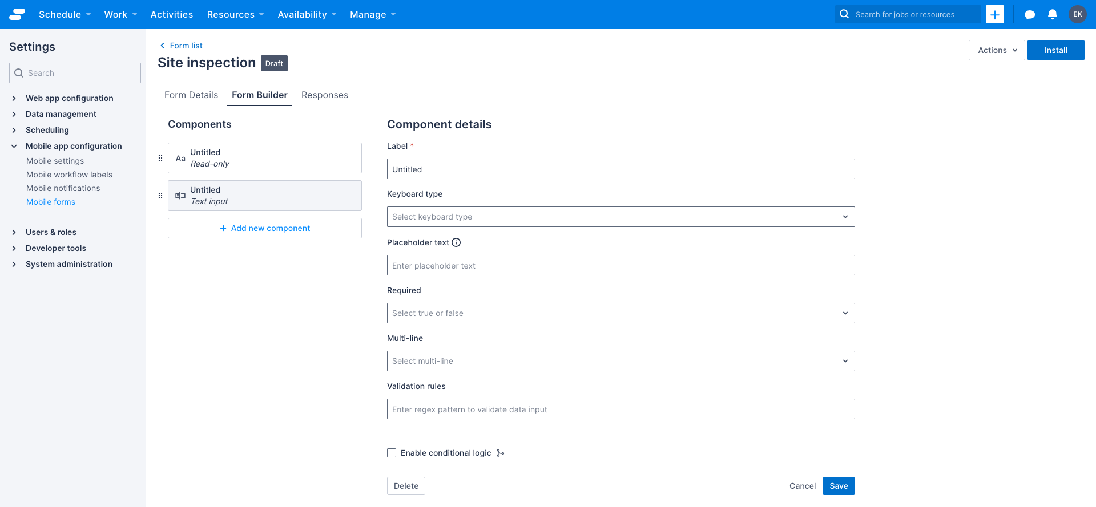The image size is (1096, 507).
Task: Click the Placeholder text input field
Action: click(x=621, y=265)
